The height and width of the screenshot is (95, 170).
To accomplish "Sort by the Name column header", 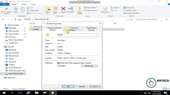I will coord(32,23).
